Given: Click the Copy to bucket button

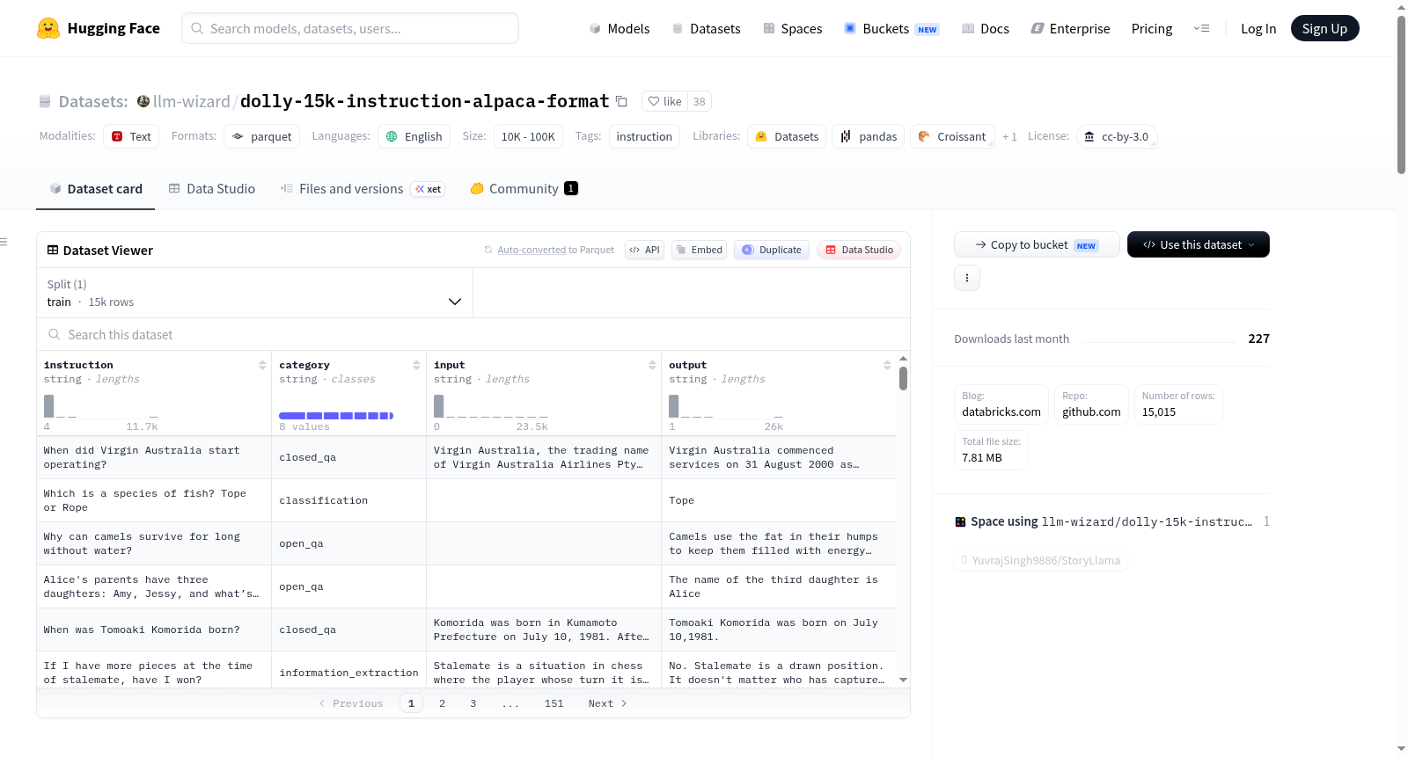Looking at the screenshot, I should [1037, 244].
